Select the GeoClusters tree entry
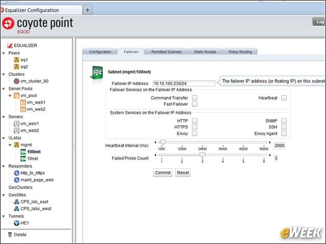The image size is (326, 244). click(x=20, y=188)
